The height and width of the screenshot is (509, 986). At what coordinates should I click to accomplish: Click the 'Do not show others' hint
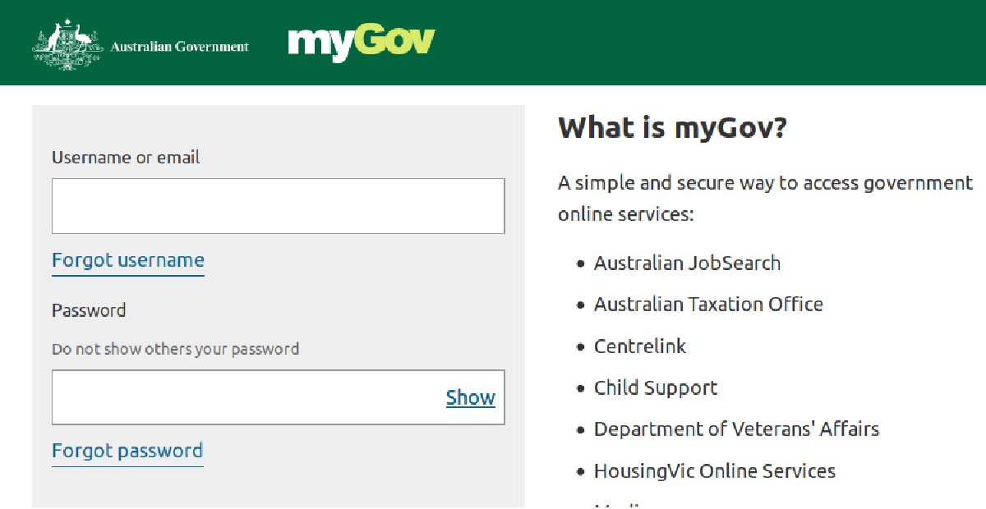175,349
